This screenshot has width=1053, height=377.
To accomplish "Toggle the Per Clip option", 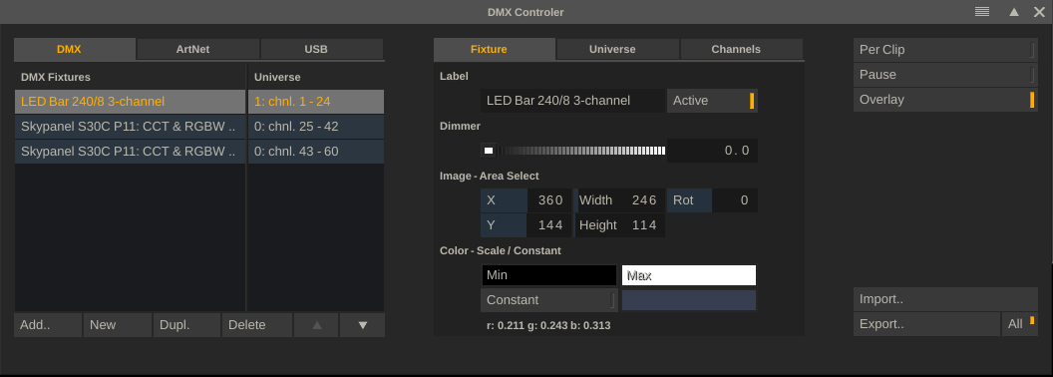I will tap(945, 50).
